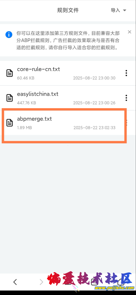The height and width of the screenshot is (295, 136).
Task: Select the core-rule-cn.txt file name
Action: [39, 69]
